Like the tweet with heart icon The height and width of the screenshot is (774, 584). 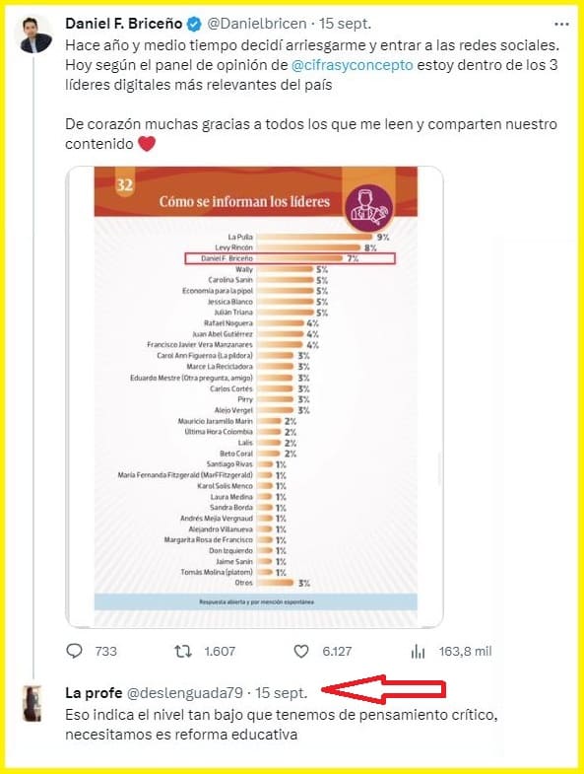[301, 652]
